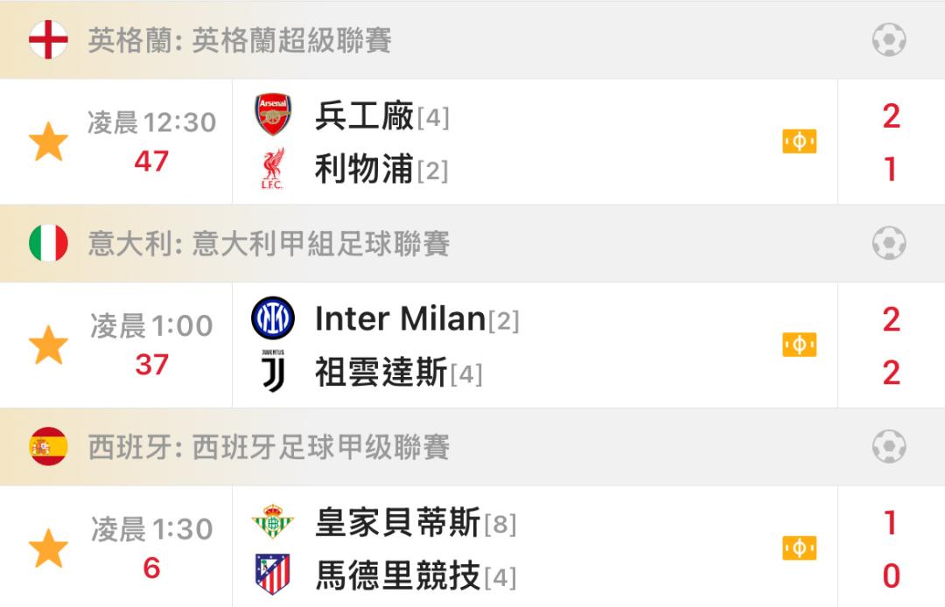Open the 馬德里競技 team name link

tap(398, 576)
